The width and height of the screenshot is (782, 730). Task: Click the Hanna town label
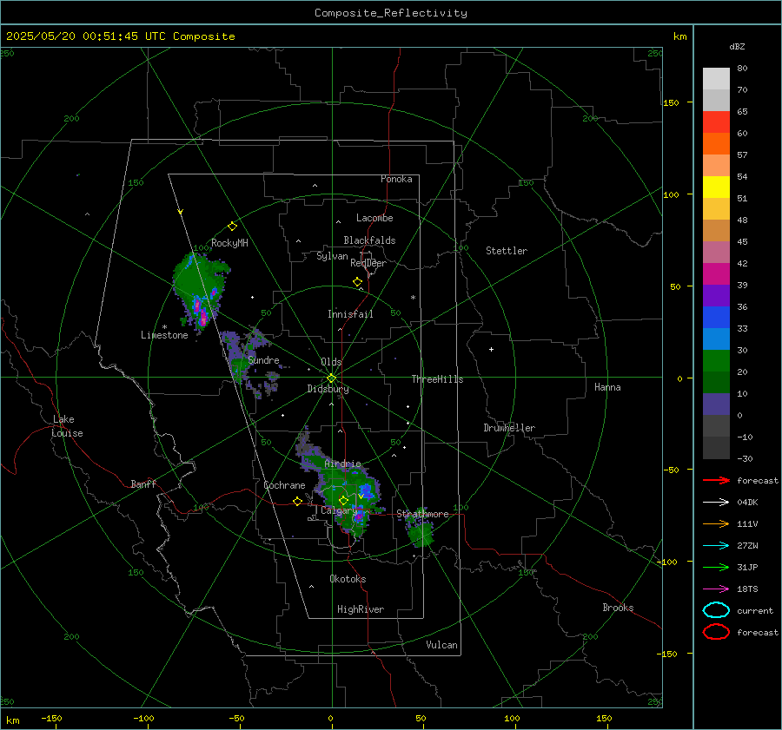pyautogui.click(x=607, y=387)
